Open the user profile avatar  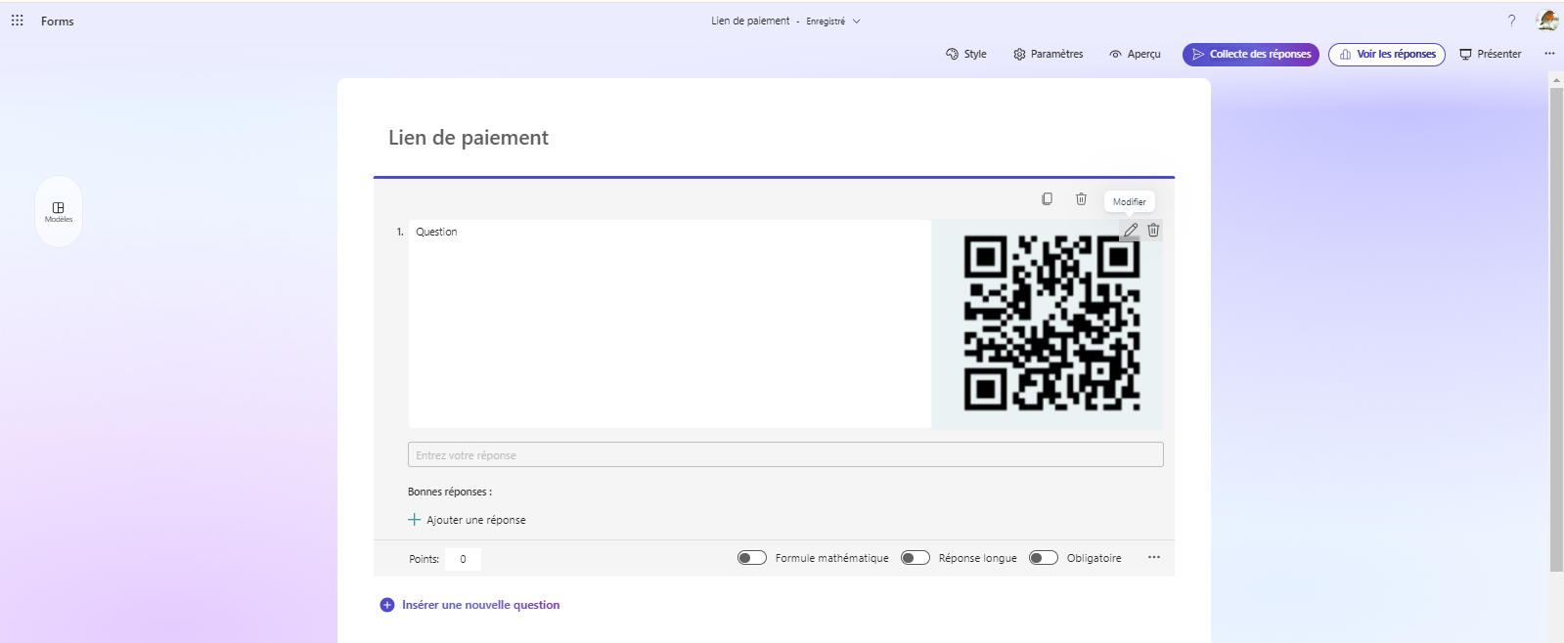[x=1546, y=21]
